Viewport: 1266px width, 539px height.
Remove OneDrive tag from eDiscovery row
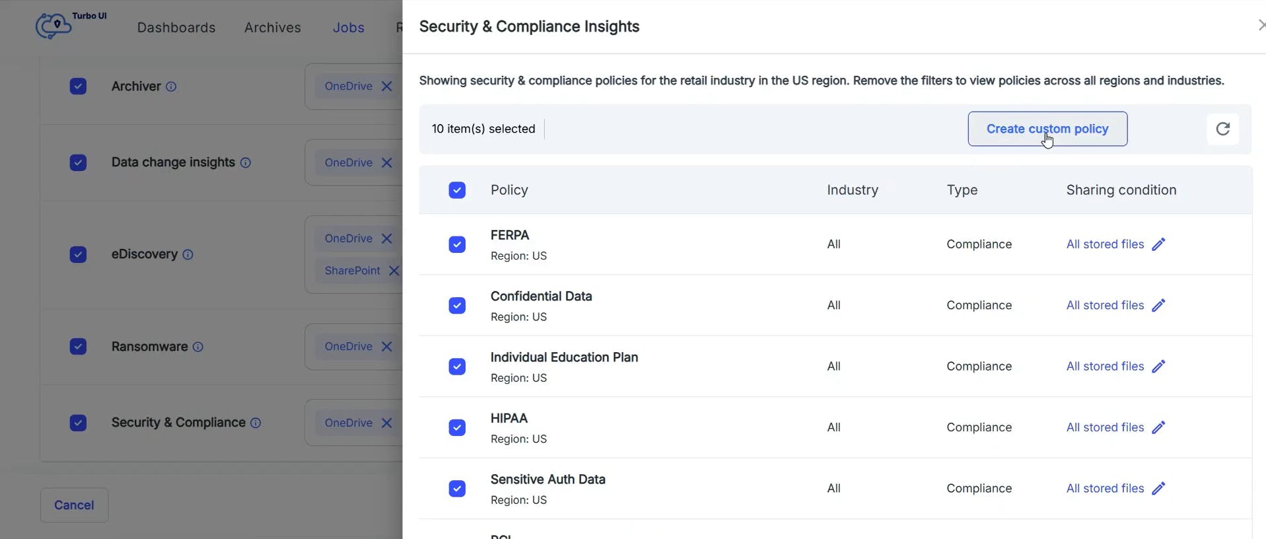[x=387, y=238]
